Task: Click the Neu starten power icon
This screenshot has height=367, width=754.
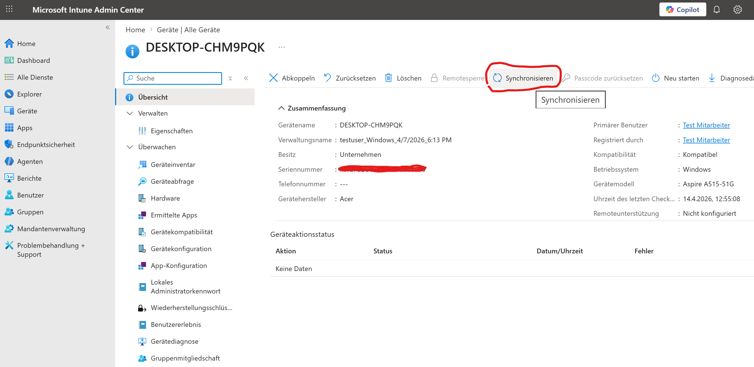Action: [655, 78]
